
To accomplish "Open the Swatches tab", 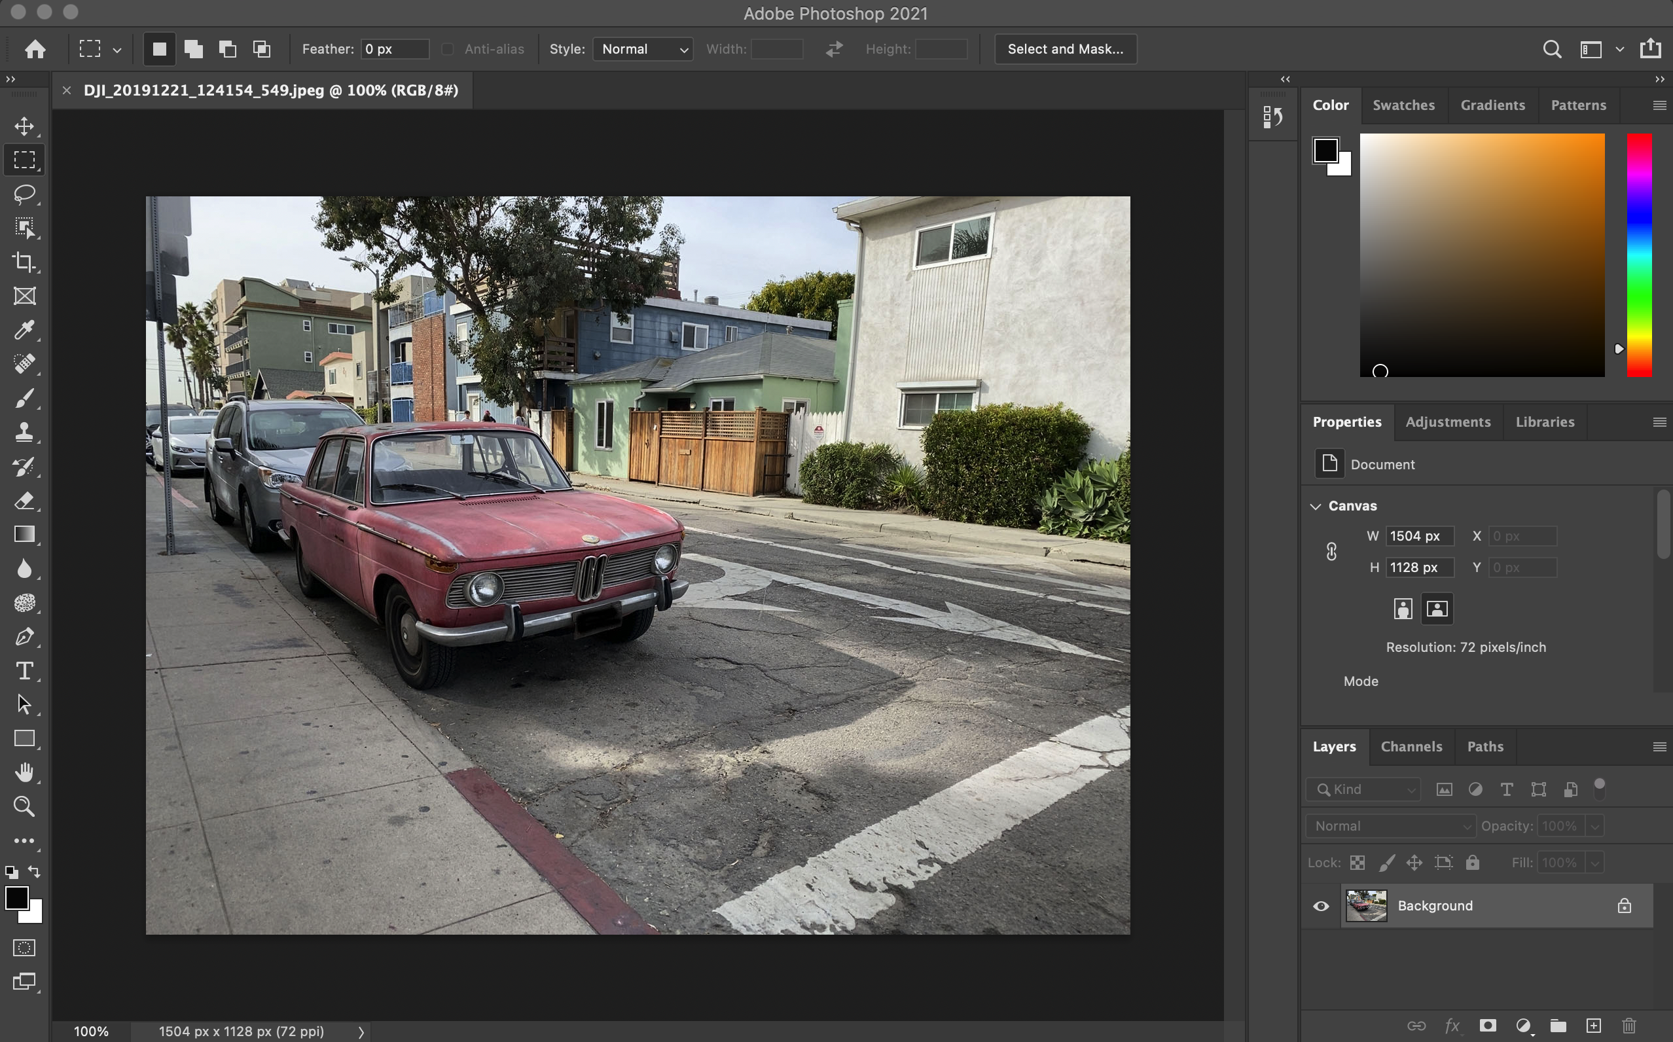I will (x=1403, y=105).
